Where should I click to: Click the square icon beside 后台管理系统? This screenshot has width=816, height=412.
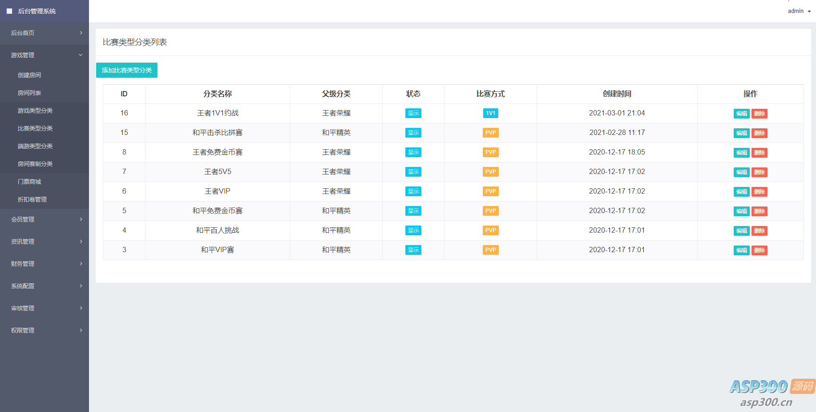pyautogui.click(x=9, y=11)
